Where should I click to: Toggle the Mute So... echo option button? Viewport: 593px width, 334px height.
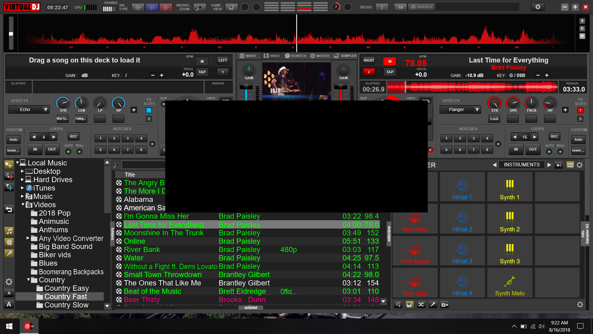(62, 119)
